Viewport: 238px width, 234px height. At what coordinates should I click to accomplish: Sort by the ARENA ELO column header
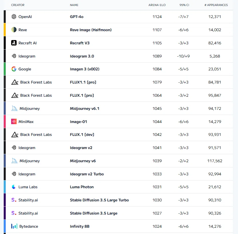tap(157, 5)
